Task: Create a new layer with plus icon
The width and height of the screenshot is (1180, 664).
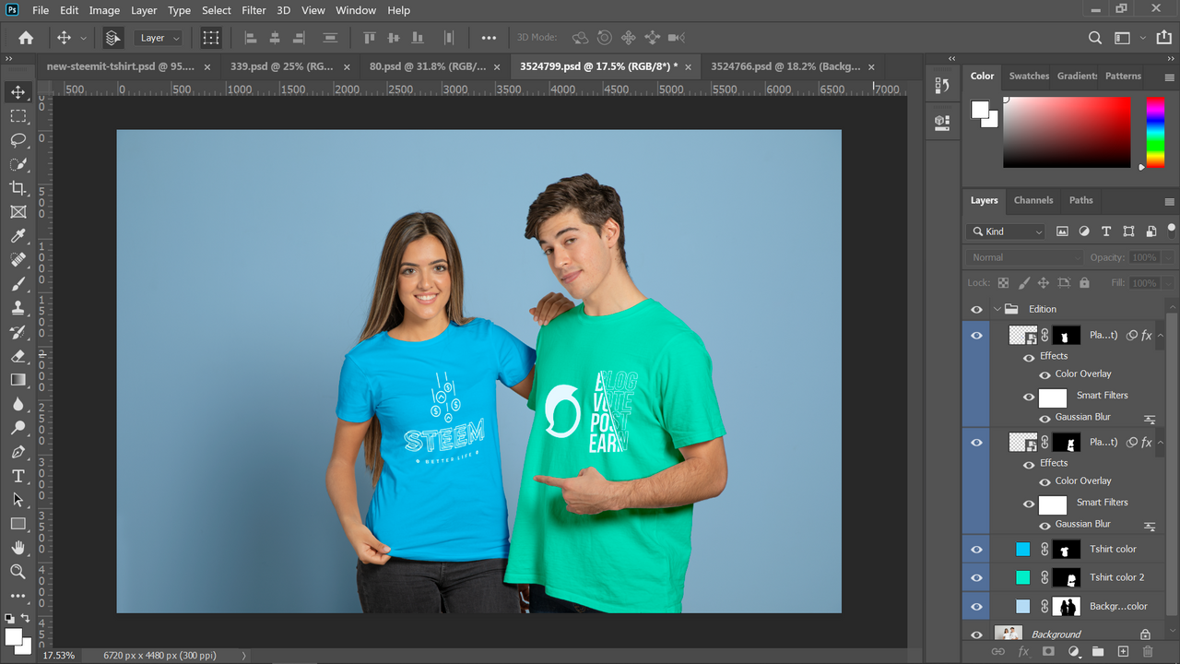Action: (x=1123, y=651)
